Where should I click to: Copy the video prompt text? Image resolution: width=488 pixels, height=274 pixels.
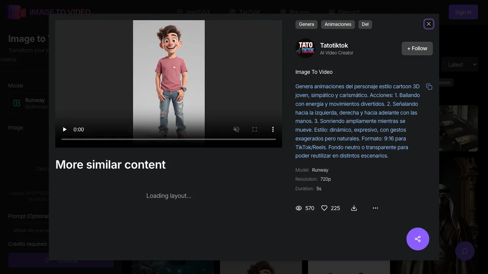click(429, 87)
